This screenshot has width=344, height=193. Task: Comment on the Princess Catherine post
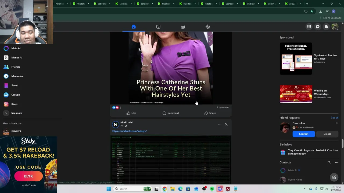[x=171, y=113]
